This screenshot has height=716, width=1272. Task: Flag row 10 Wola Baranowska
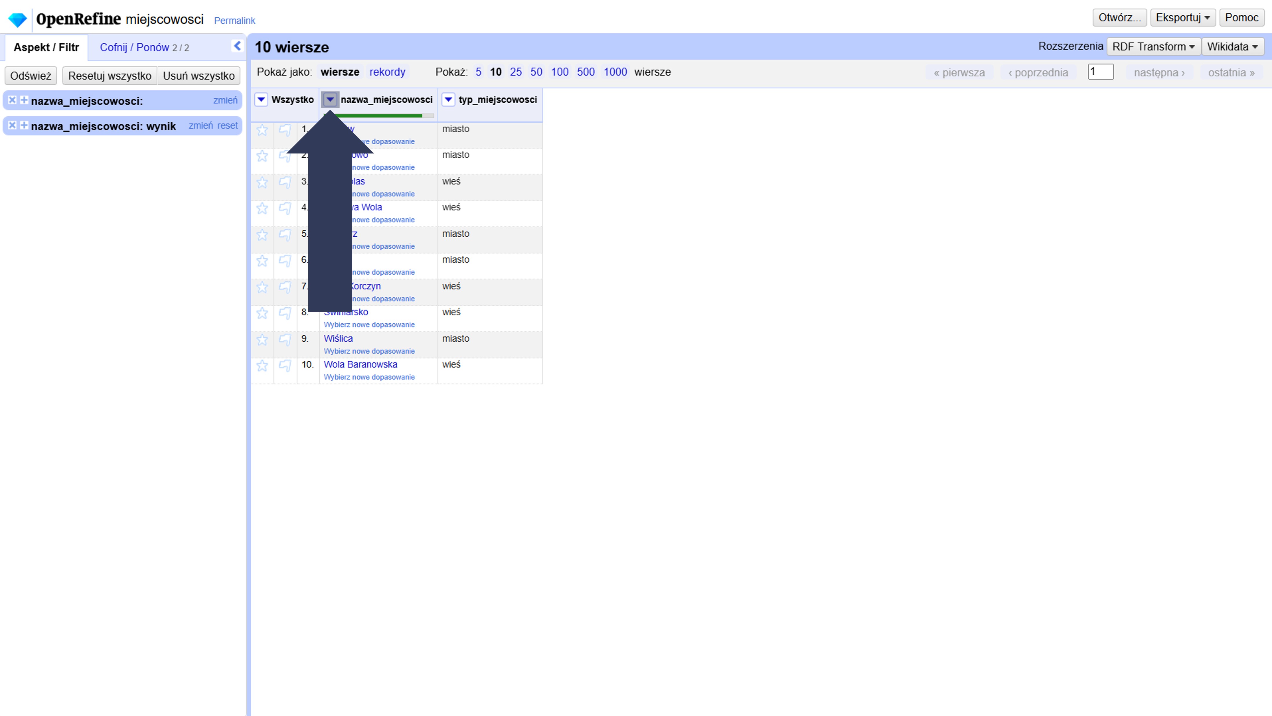coord(285,366)
